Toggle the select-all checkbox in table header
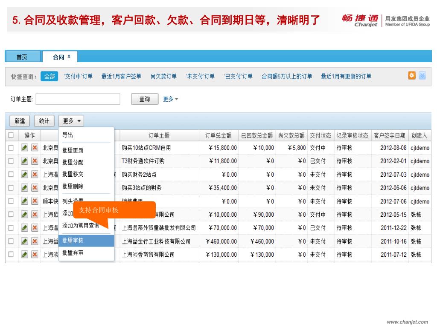Viewport: 437px width, 327px height. pos(11,135)
